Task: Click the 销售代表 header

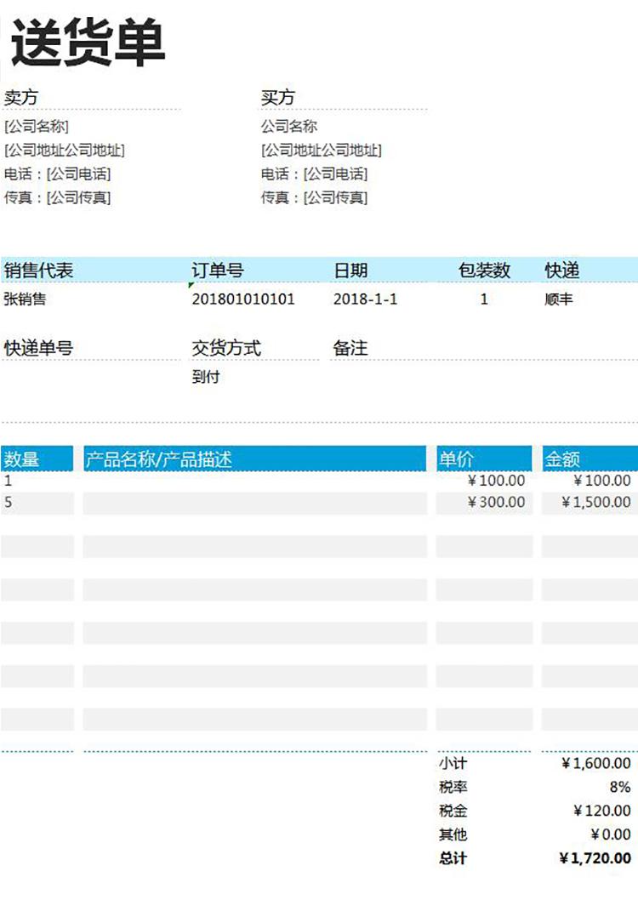Action: click(38, 270)
